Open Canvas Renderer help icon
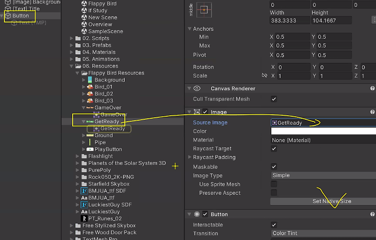Screen dimensions: 376x240 [372, 89]
